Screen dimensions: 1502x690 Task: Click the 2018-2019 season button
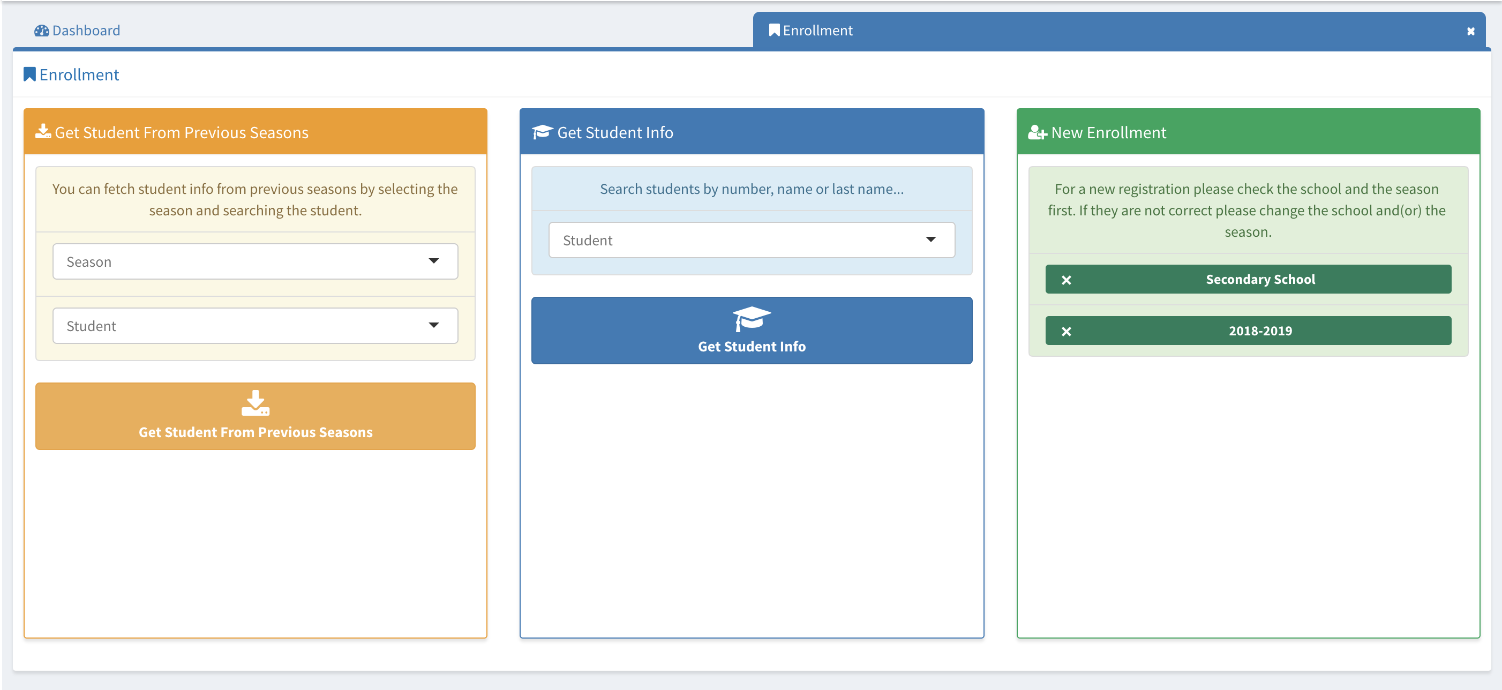1259,331
